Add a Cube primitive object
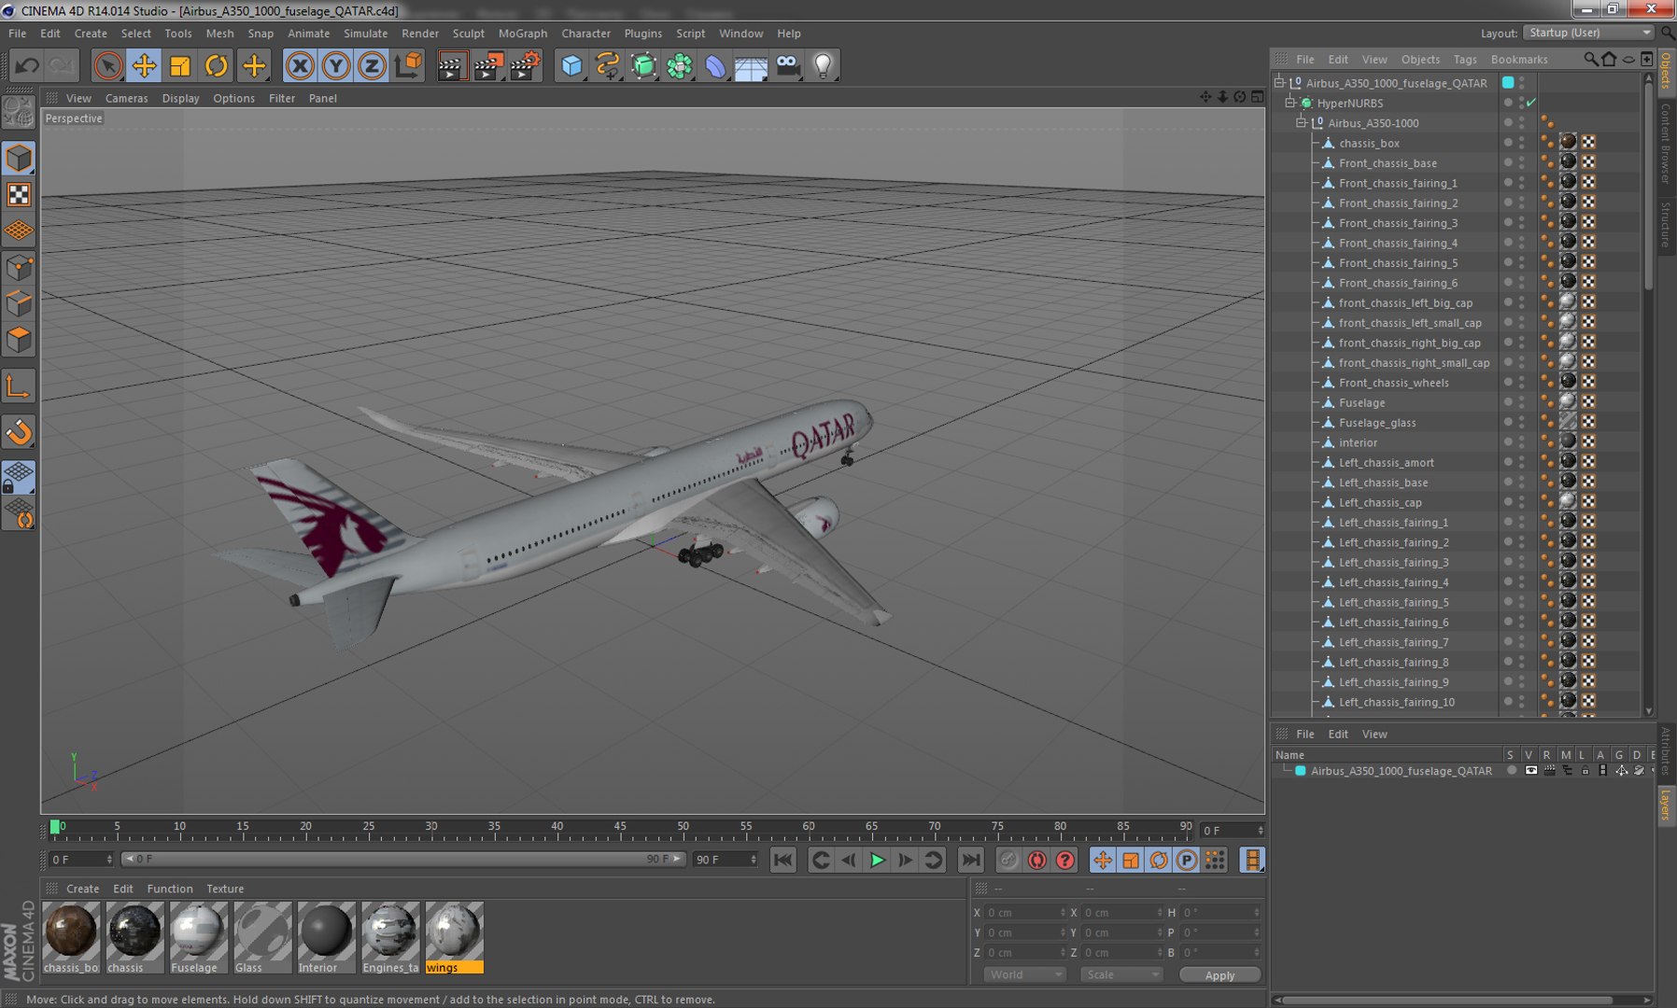 (571, 66)
